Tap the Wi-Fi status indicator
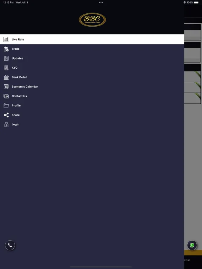Screen dimensions: 202x269 [185, 2]
